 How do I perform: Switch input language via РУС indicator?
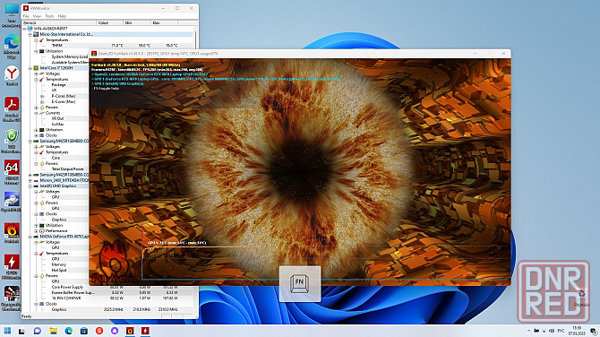(x=561, y=331)
